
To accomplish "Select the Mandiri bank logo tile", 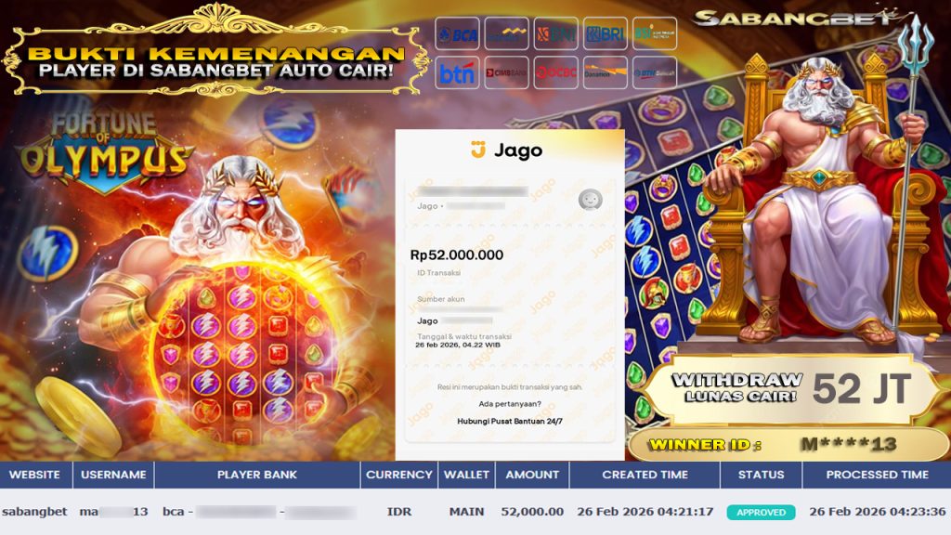I will (506, 33).
